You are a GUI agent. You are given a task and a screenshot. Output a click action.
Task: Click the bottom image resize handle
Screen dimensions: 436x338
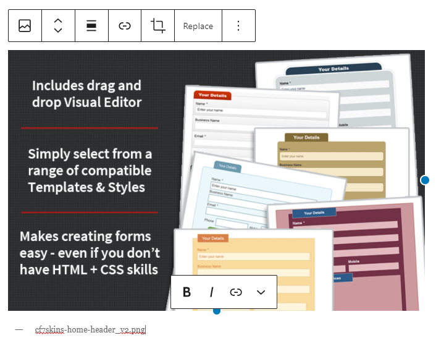coord(216,310)
